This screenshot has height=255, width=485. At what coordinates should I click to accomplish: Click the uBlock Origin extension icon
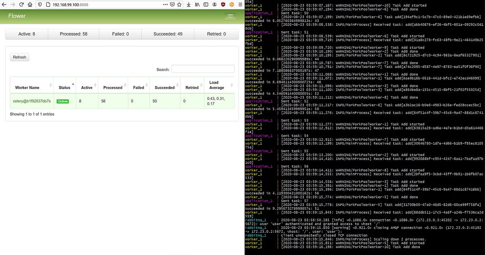pyautogui.click(x=223, y=5)
